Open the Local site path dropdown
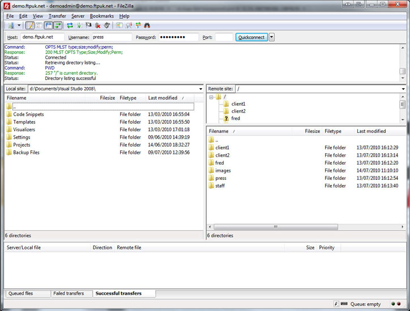Image resolution: width=410 pixels, height=311 pixels. [x=200, y=89]
